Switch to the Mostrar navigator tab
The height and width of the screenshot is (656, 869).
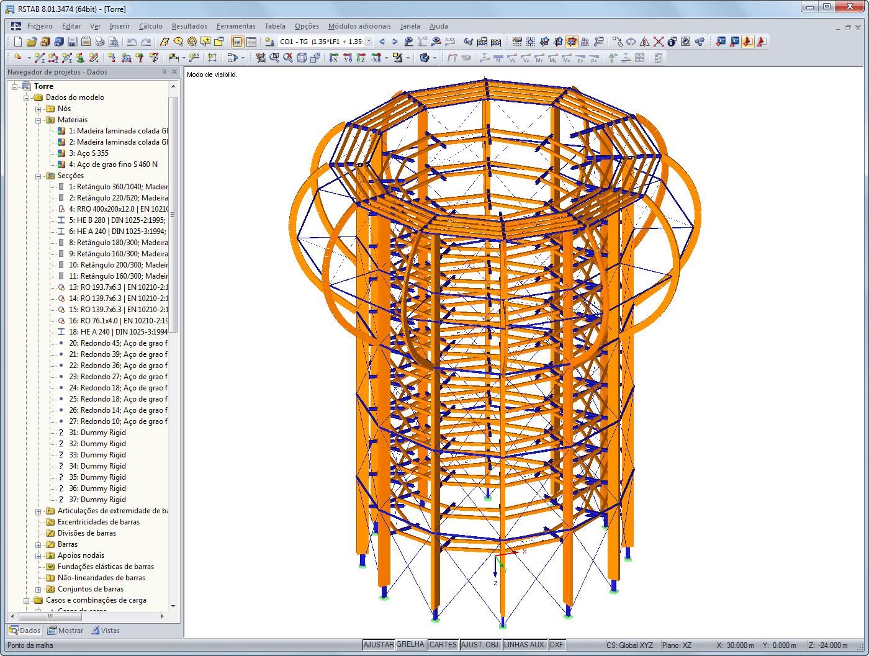click(x=66, y=631)
